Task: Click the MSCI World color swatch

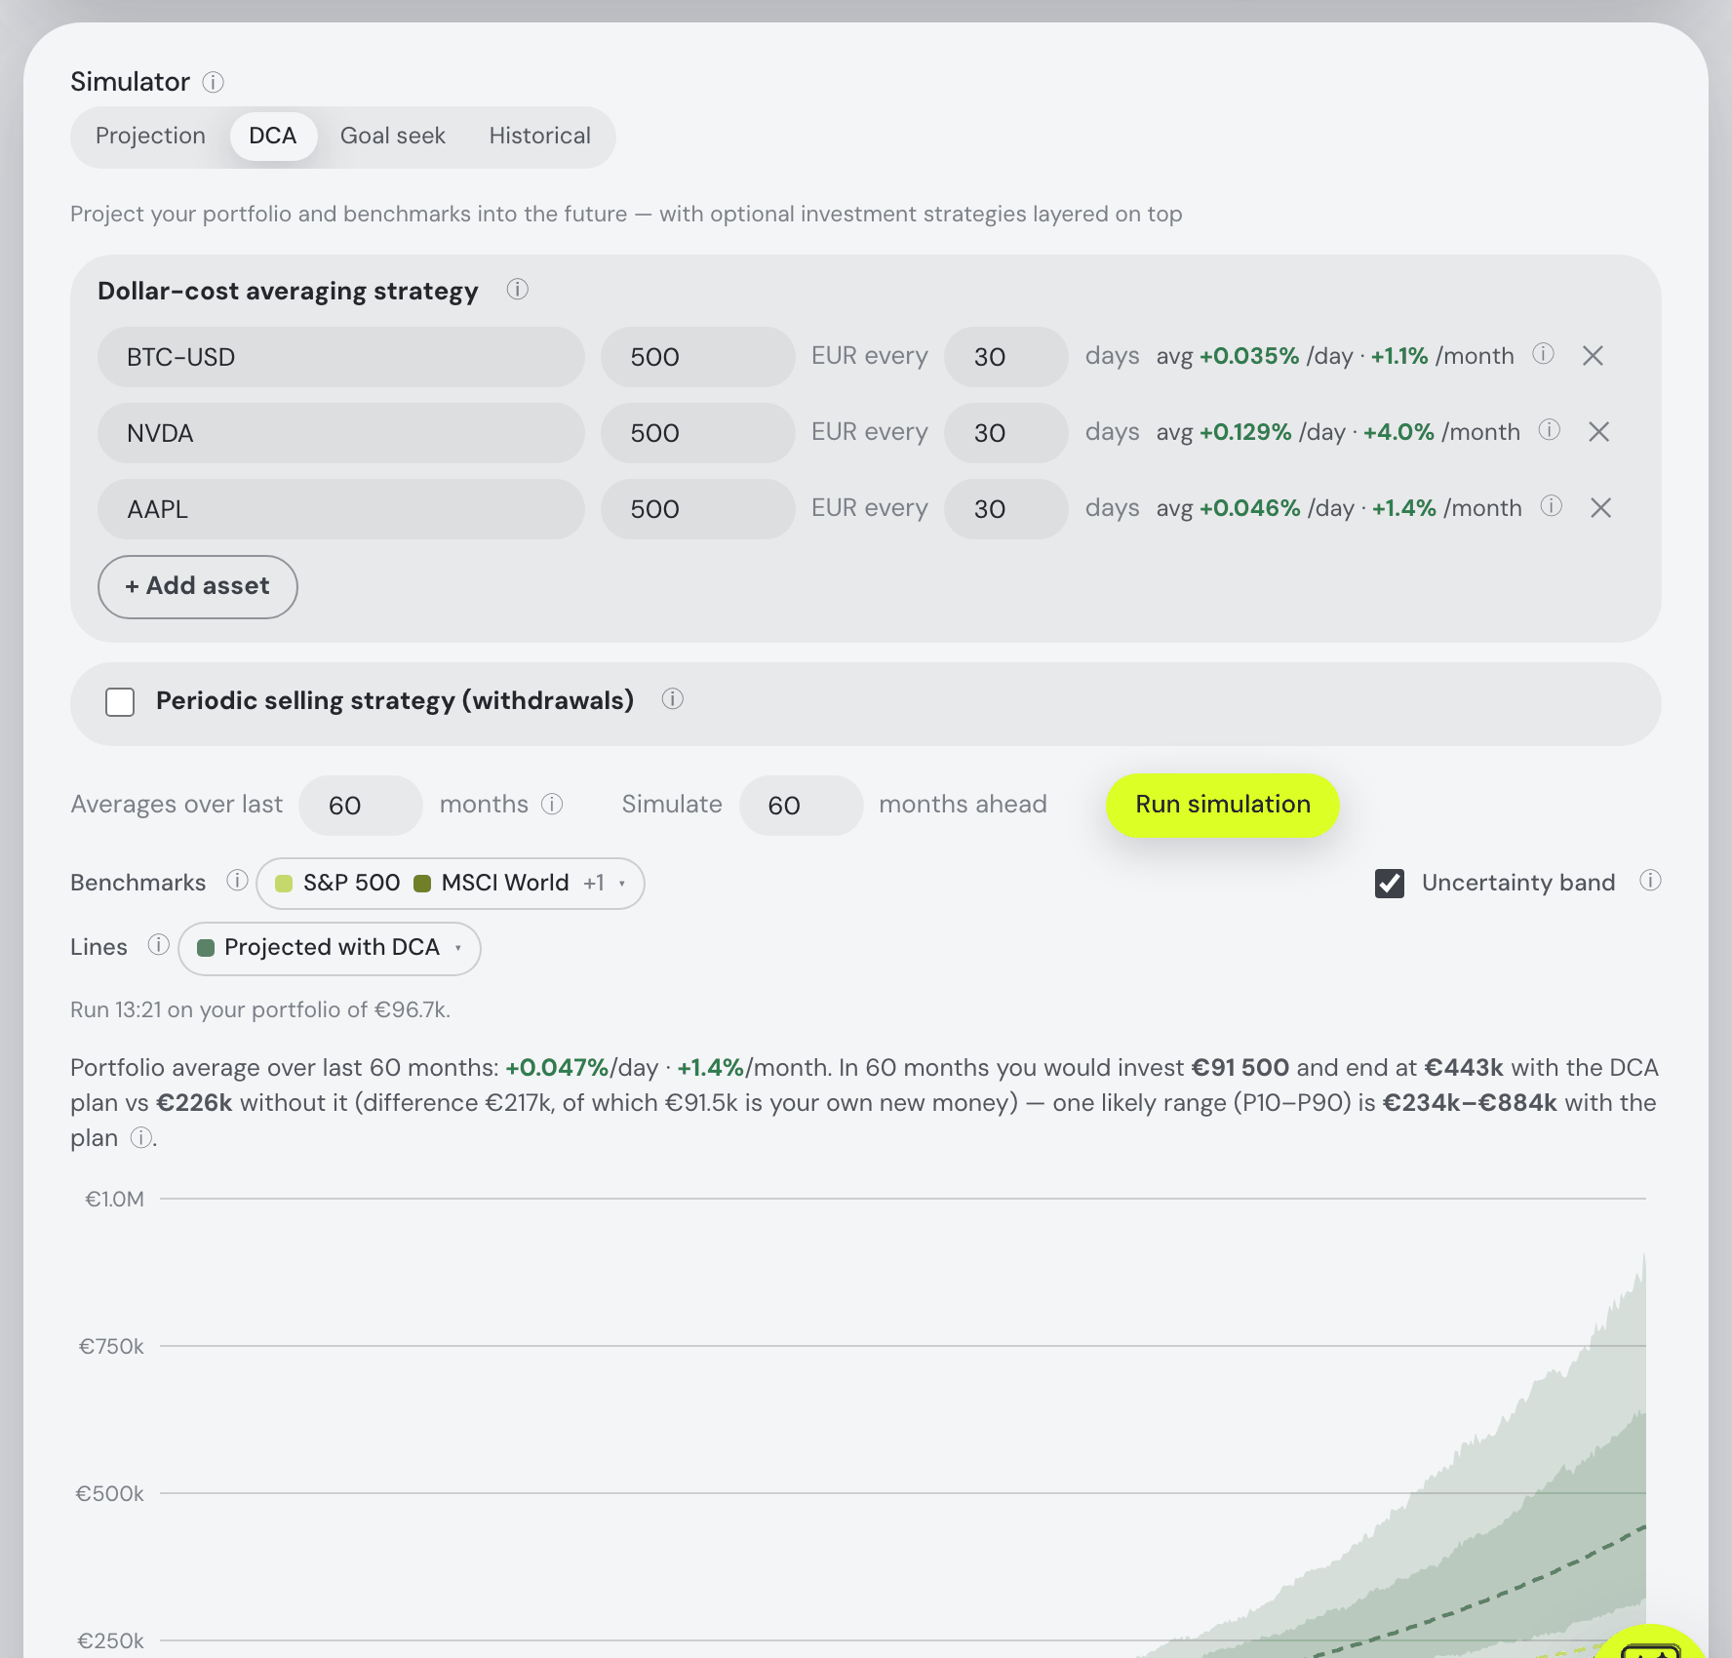Action: [x=422, y=884]
